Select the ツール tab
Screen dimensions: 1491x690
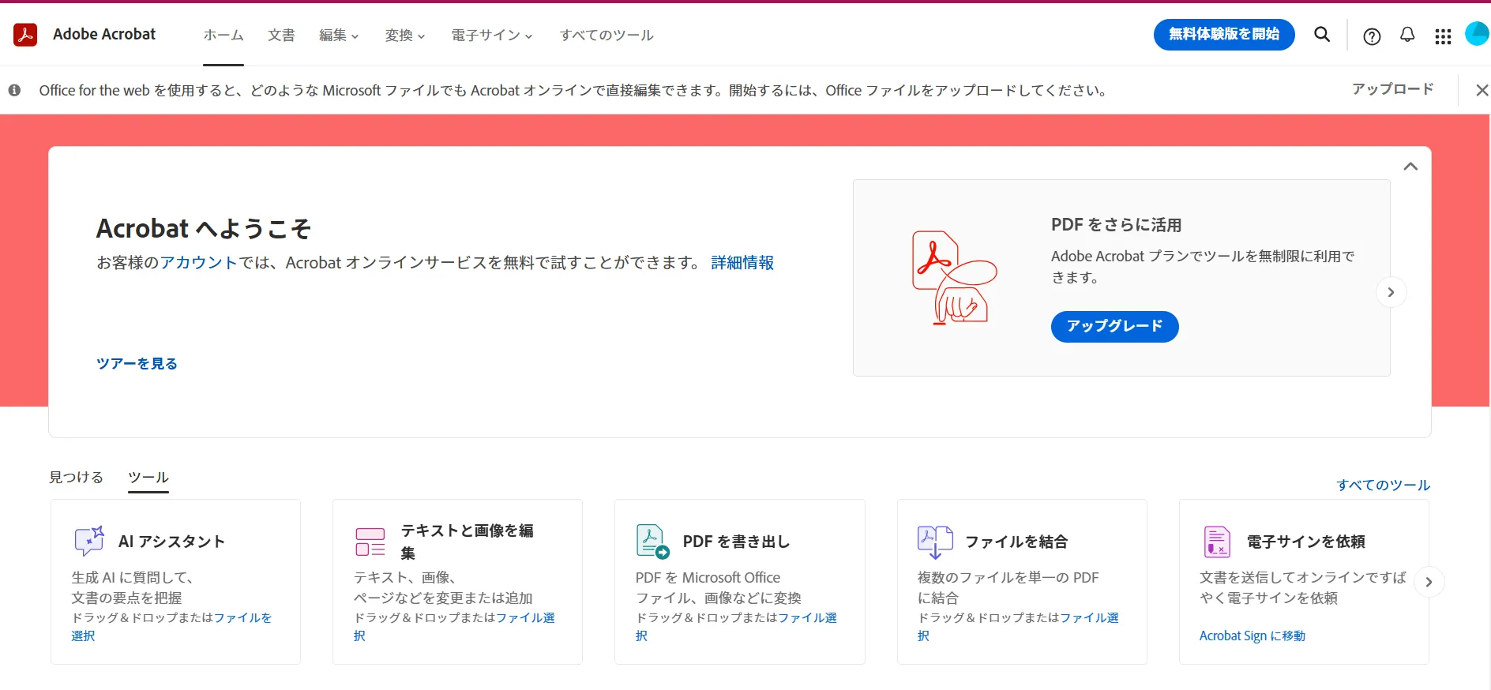point(148,477)
